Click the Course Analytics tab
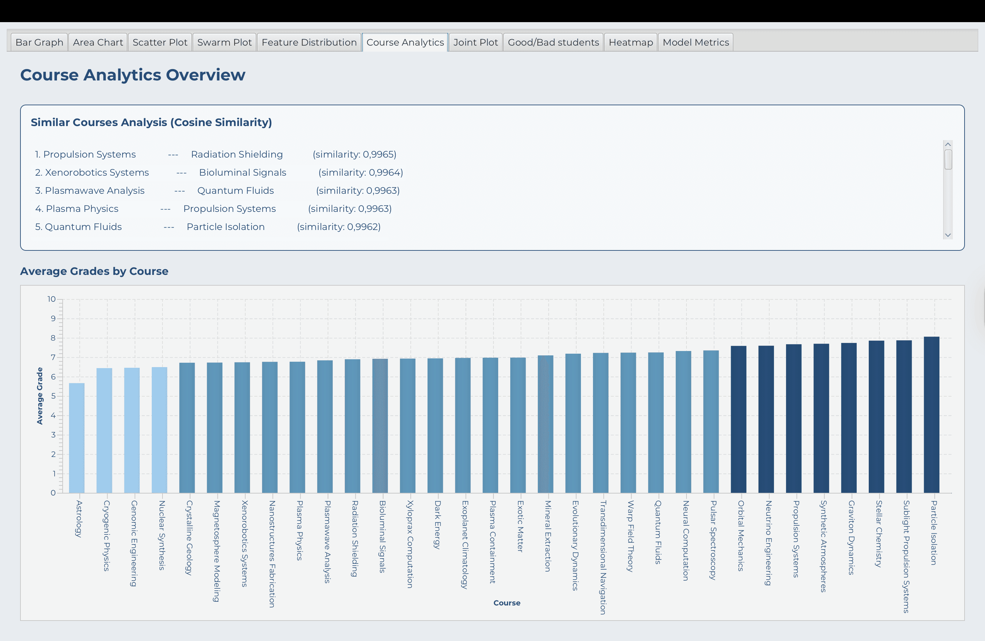This screenshot has height=641, width=985. coord(405,42)
